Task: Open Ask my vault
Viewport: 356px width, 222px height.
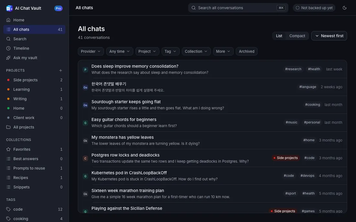Action: click(34, 58)
